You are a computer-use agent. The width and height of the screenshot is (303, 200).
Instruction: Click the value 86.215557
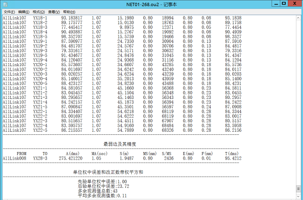click(72, 130)
